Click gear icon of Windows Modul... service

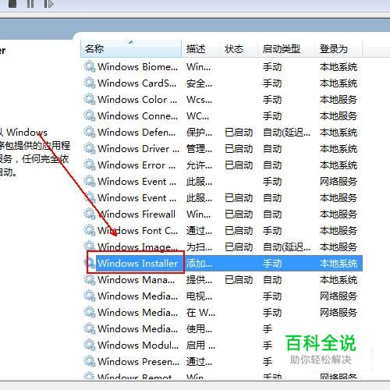[x=90, y=345]
